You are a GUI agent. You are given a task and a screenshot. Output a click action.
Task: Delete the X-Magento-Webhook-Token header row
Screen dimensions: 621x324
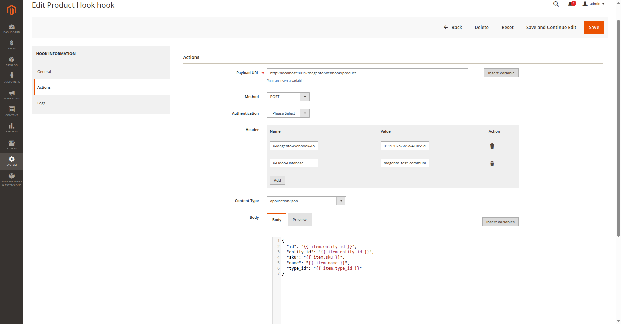pos(492,146)
